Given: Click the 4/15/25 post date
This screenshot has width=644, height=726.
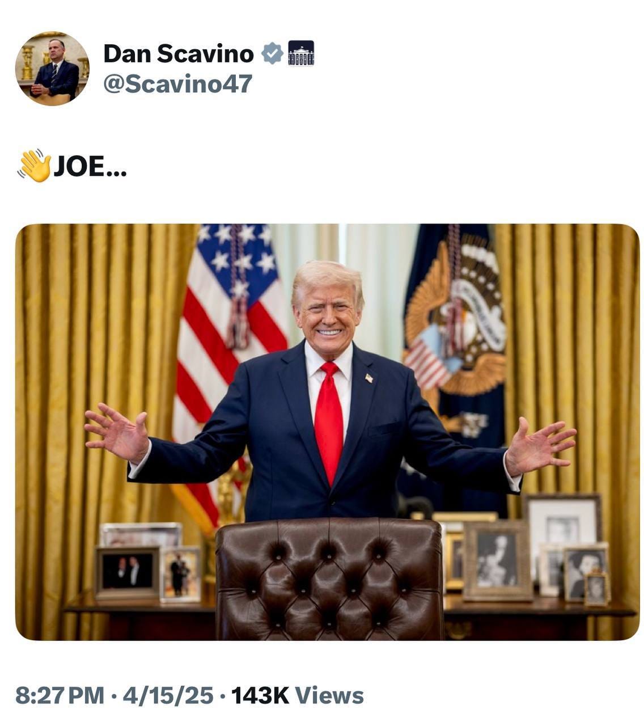Looking at the screenshot, I should point(168,695).
